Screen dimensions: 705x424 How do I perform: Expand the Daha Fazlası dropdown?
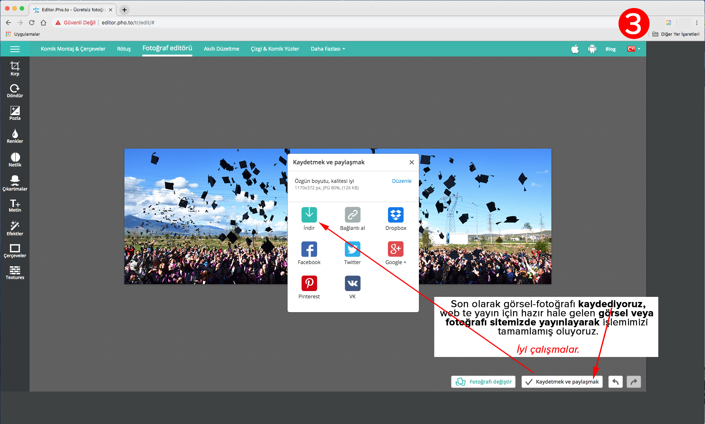tap(327, 49)
